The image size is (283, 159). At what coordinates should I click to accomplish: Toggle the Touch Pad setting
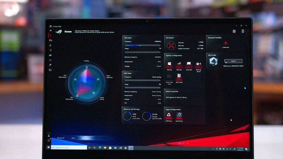189,65
